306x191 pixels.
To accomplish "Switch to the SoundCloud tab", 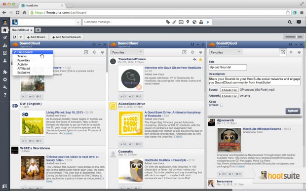I will [20, 30].
